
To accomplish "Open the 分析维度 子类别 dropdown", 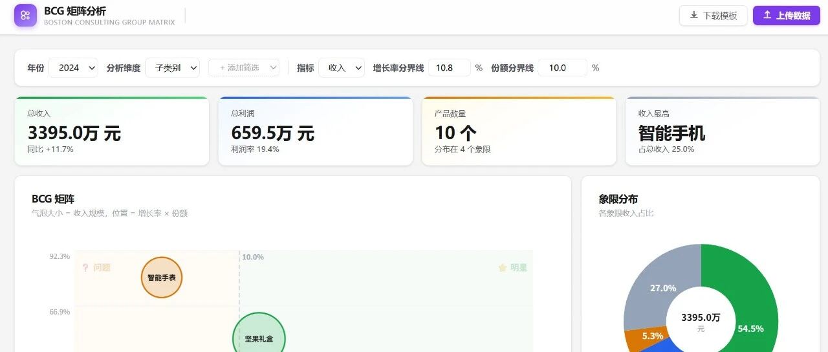I will pos(172,67).
